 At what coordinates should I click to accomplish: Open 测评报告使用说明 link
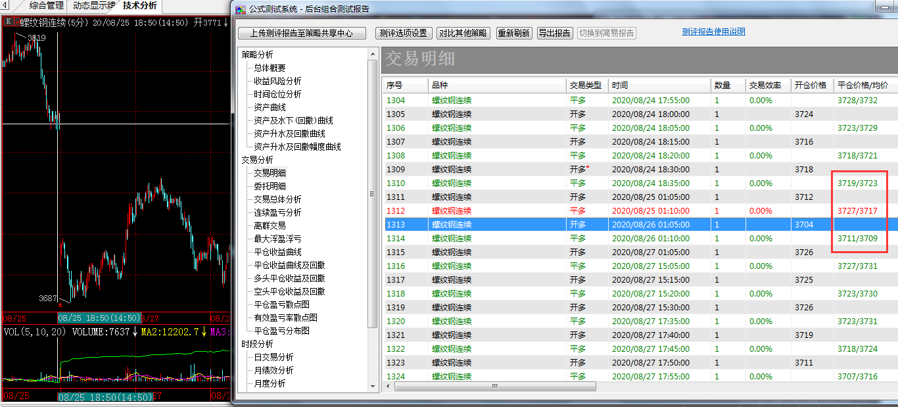coord(713,32)
